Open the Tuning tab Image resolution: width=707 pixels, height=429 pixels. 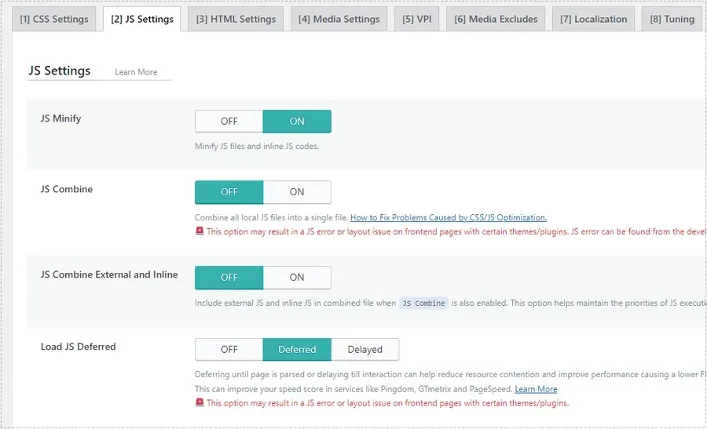pos(672,19)
